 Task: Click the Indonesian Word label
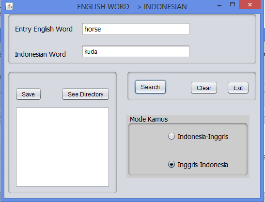(x=40, y=54)
